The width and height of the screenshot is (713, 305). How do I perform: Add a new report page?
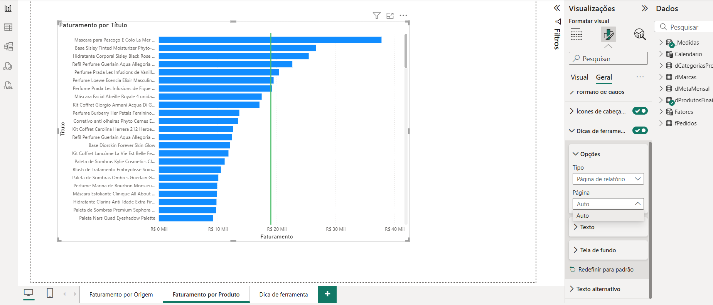click(327, 294)
